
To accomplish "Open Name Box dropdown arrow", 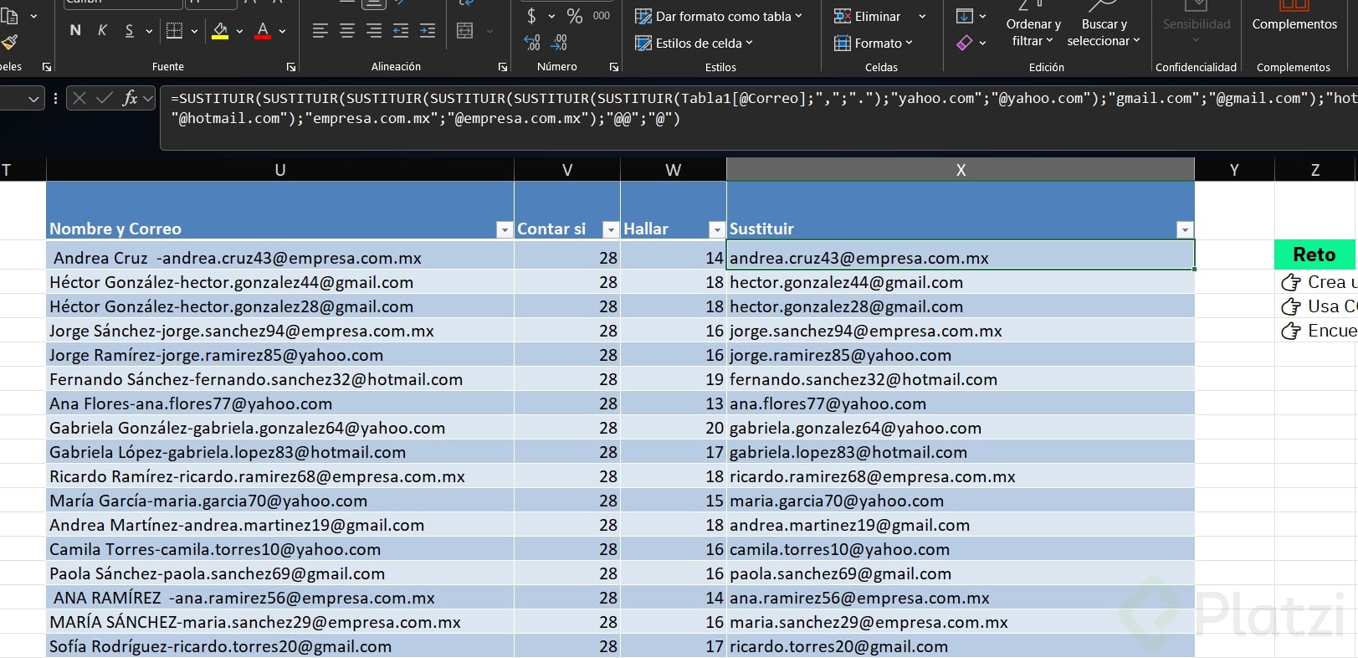I will pyautogui.click(x=33, y=99).
